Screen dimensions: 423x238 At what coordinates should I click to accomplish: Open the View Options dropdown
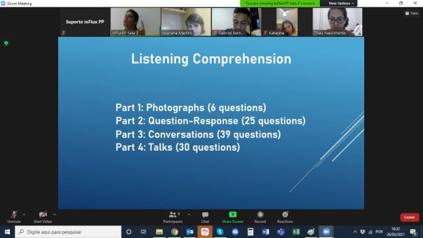click(x=341, y=3)
